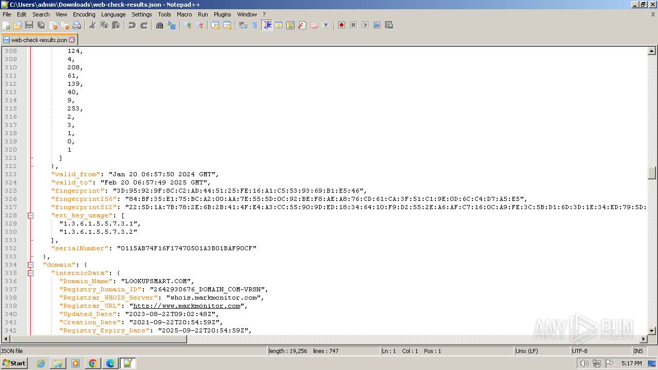Toggle the Indent Guide toolbar button
658x370 pixels.
[267, 25]
